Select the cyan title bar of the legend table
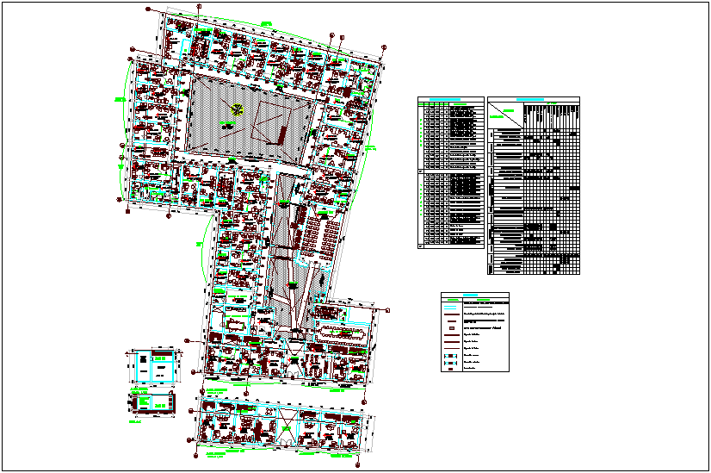The image size is (711, 473). point(471,295)
